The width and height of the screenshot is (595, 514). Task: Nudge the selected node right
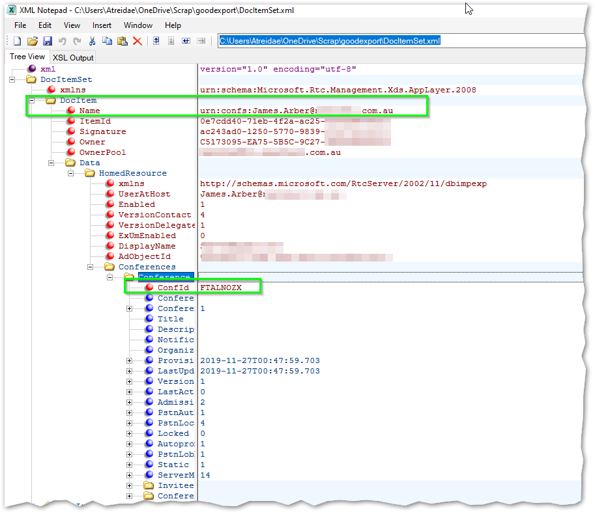coord(201,41)
